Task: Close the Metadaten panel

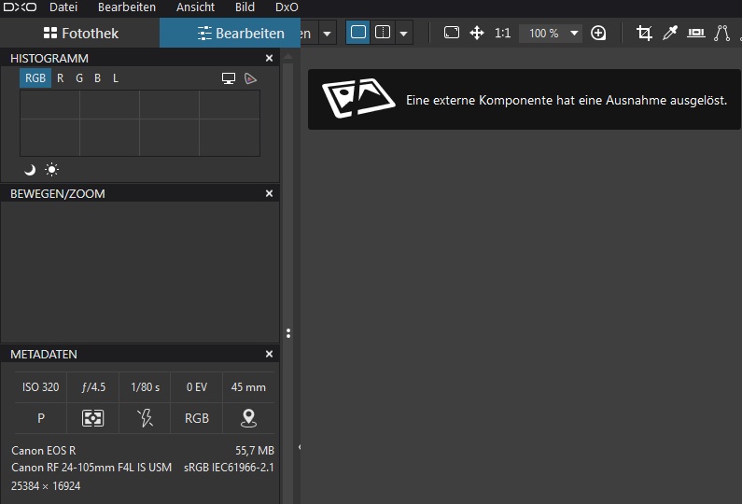Action: (x=269, y=354)
